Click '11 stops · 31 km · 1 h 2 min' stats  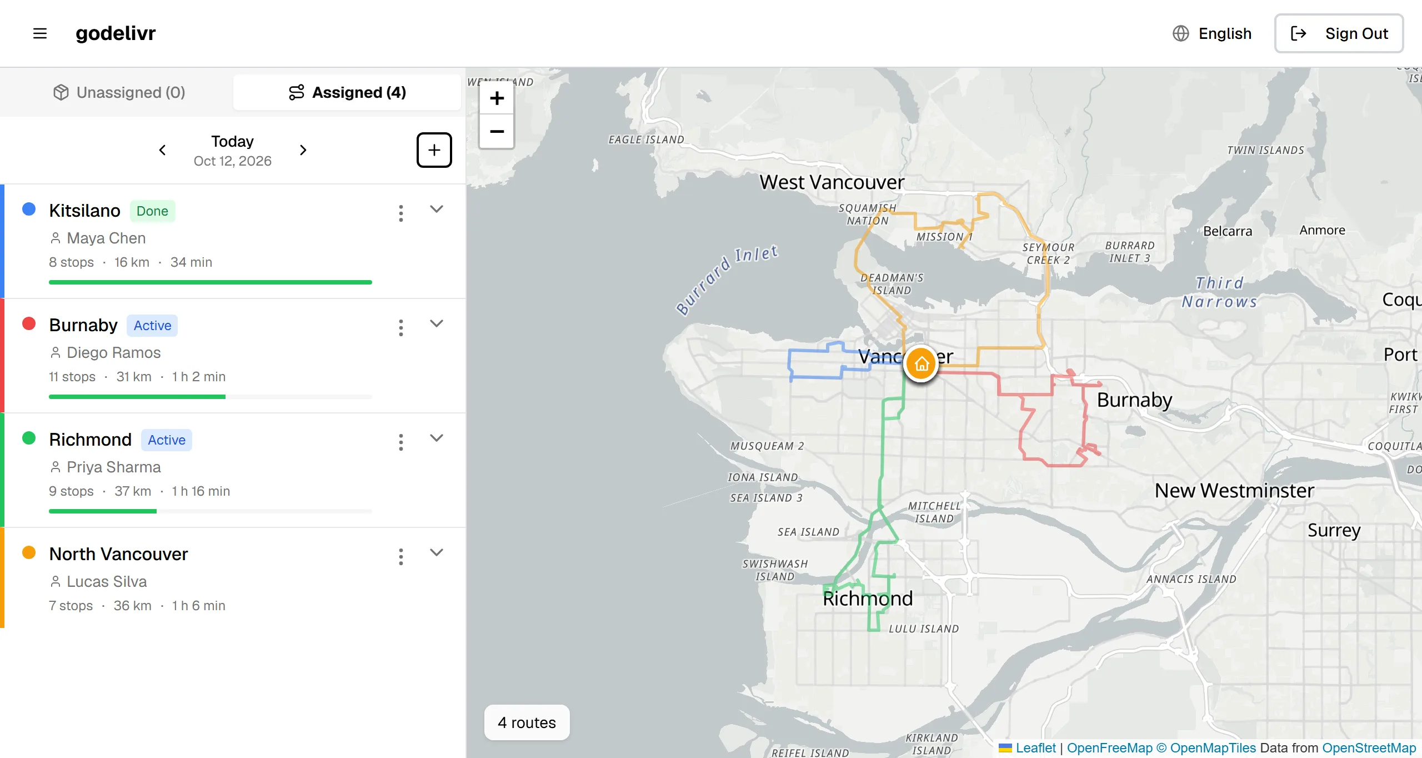tap(137, 377)
